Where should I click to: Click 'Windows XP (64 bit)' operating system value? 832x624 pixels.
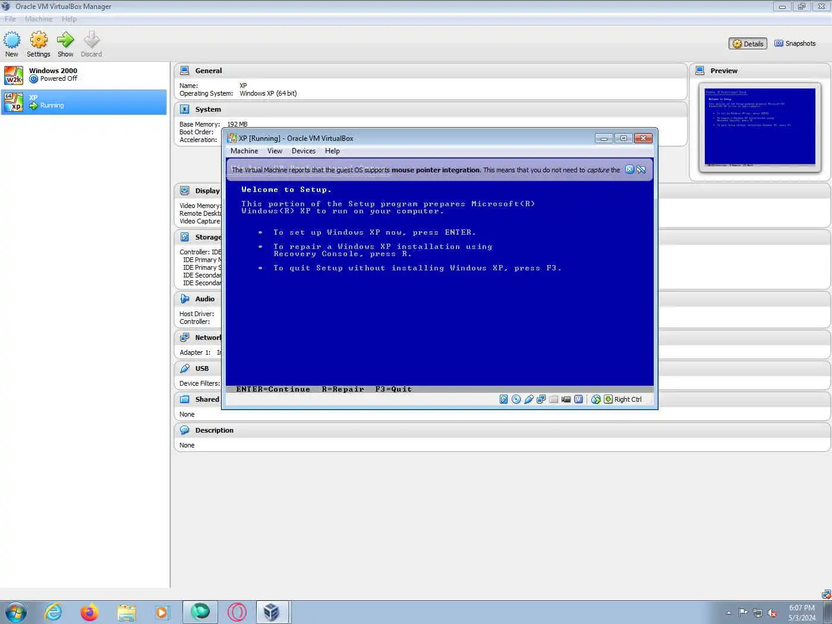[268, 93]
